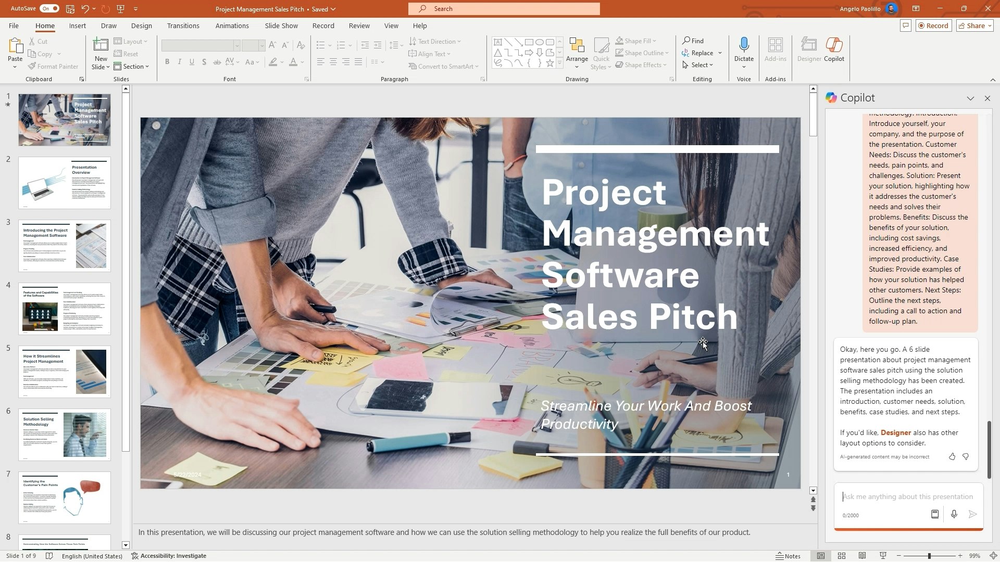Image resolution: width=1000 pixels, height=562 pixels.
Task: Click the Copilot prompt text box
Action: point(907,497)
